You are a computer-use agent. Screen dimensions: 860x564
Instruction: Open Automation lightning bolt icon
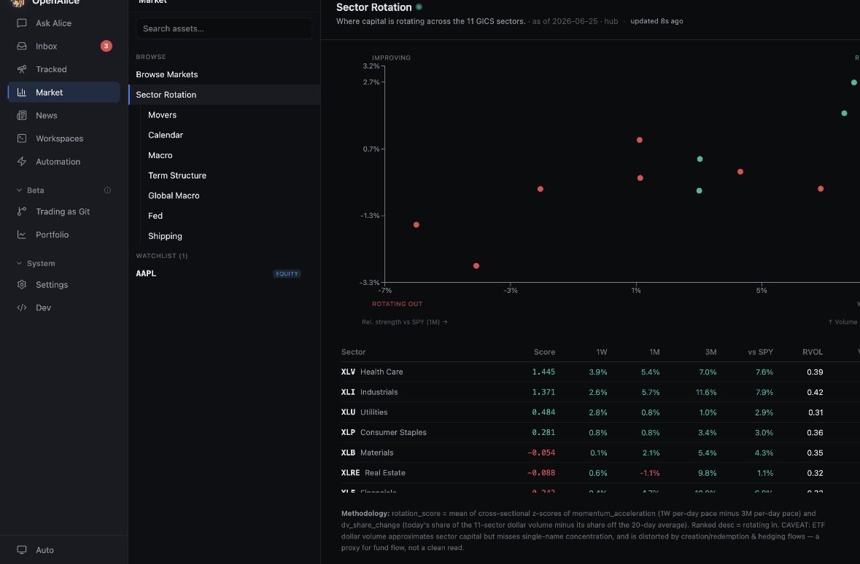point(22,161)
